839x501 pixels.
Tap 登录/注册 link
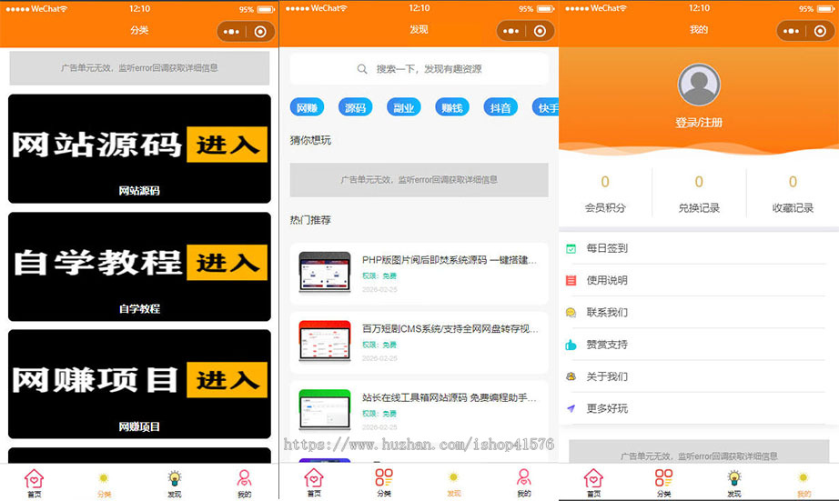click(x=699, y=123)
